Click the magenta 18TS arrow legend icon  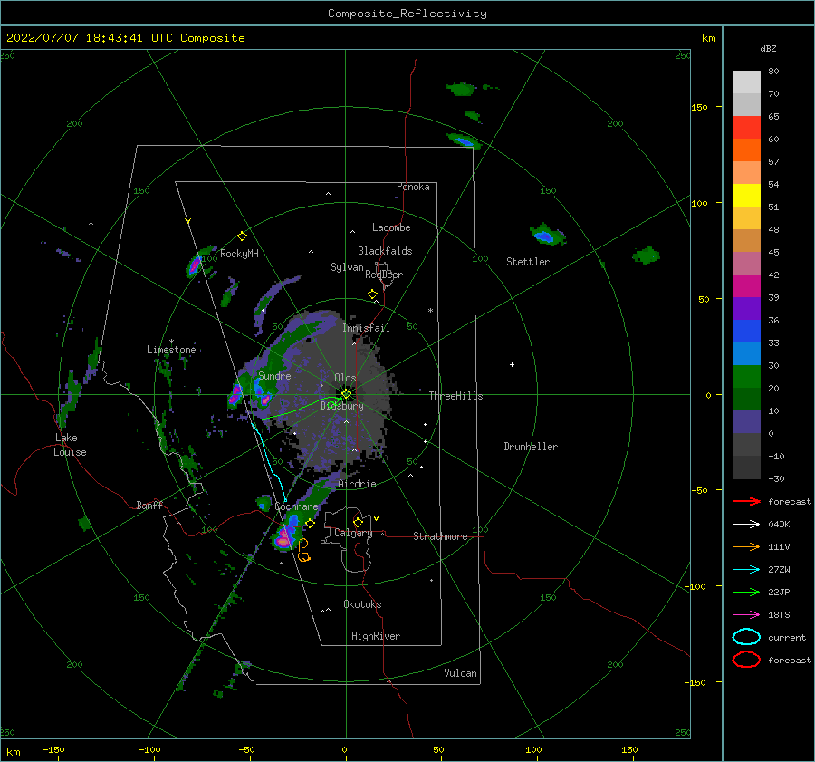(x=746, y=615)
